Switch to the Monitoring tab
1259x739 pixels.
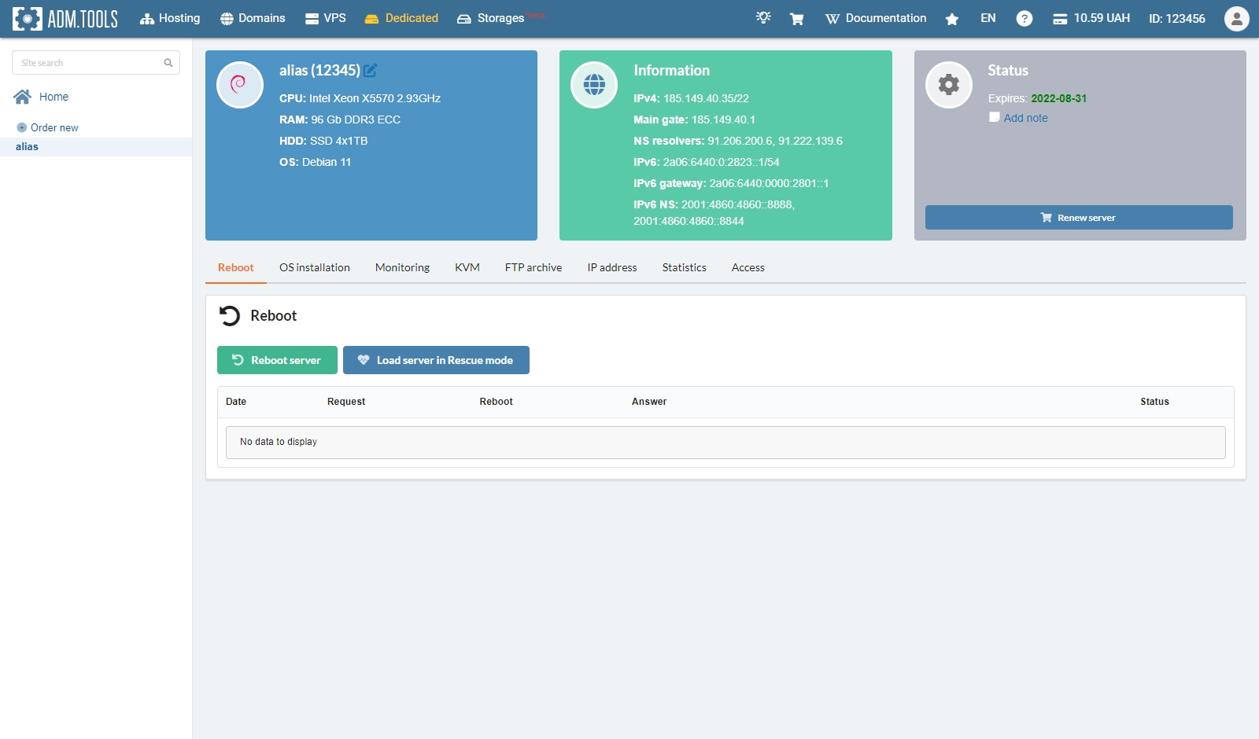(402, 268)
